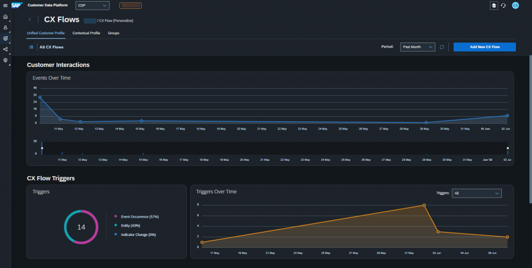The width and height of the screenshot is (532, 268).
Task: Click the last triggers data point
Action: (508, 237)
